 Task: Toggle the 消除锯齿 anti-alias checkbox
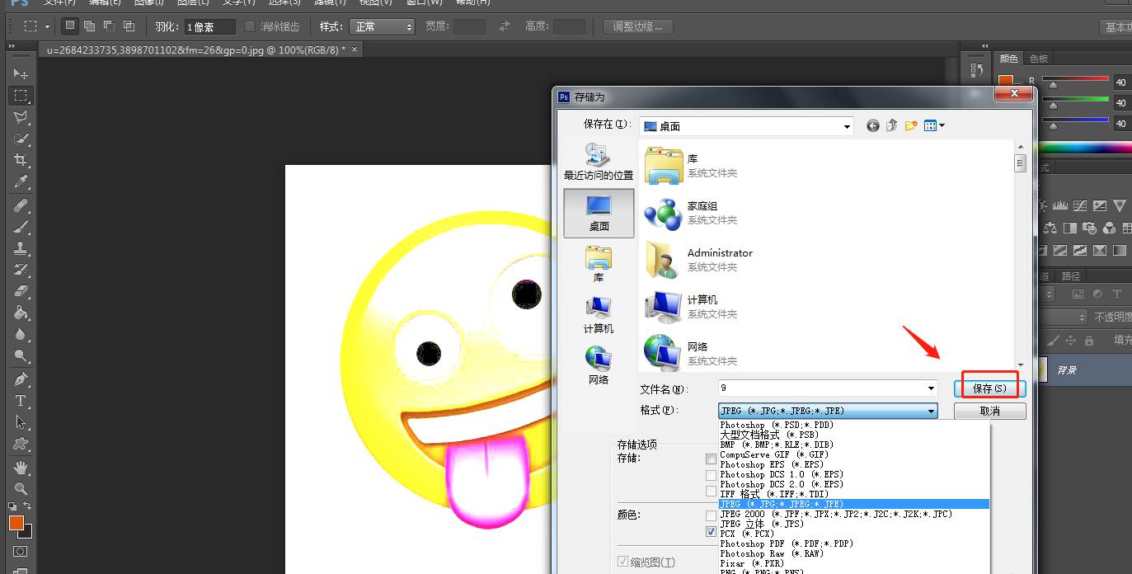click(x=250, y=26)
